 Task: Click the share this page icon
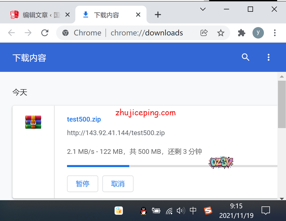click(x=204, y=33)
